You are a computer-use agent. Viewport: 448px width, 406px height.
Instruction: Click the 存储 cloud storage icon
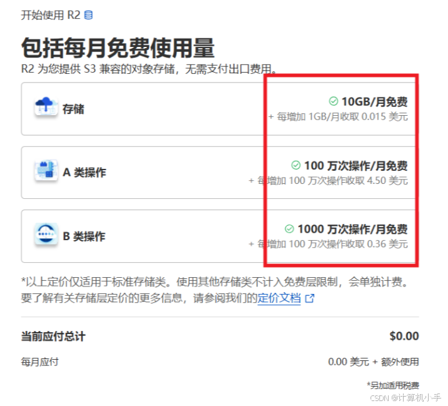click(46, 106)
